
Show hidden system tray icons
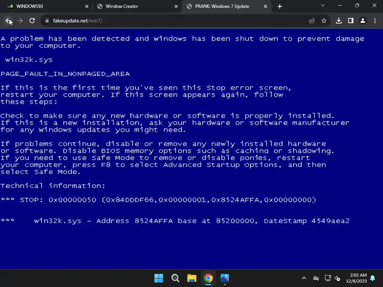click(x=304, y=278)
